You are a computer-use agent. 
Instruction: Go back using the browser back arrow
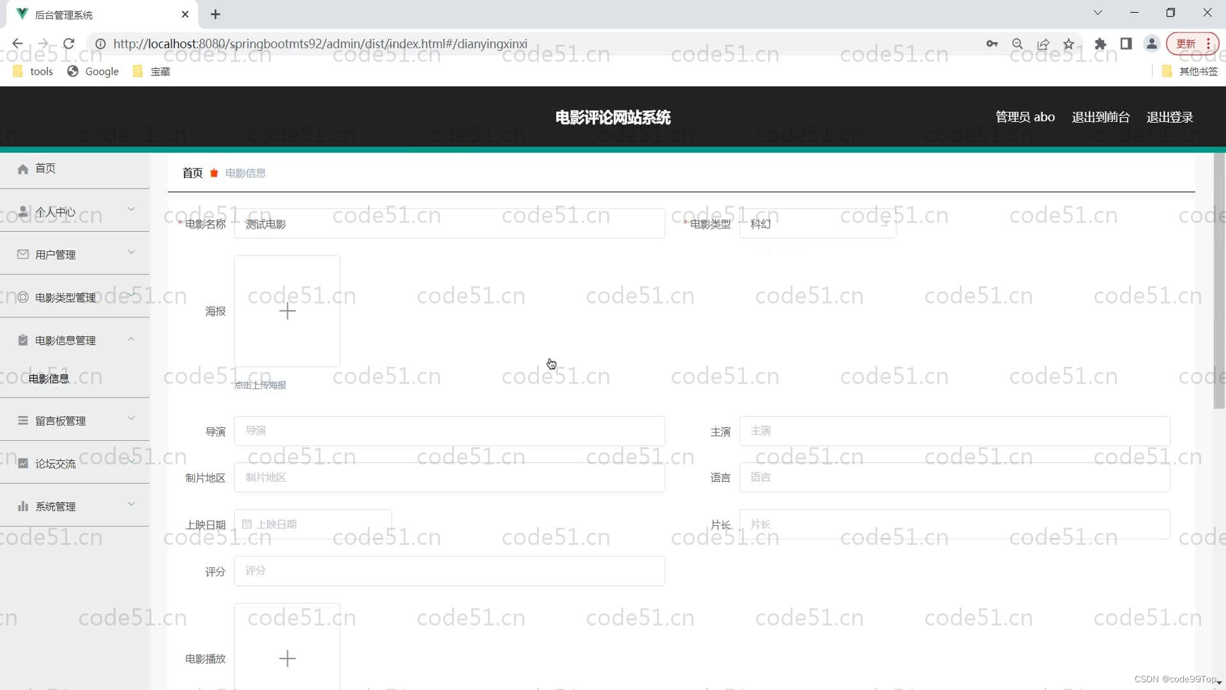17,43
